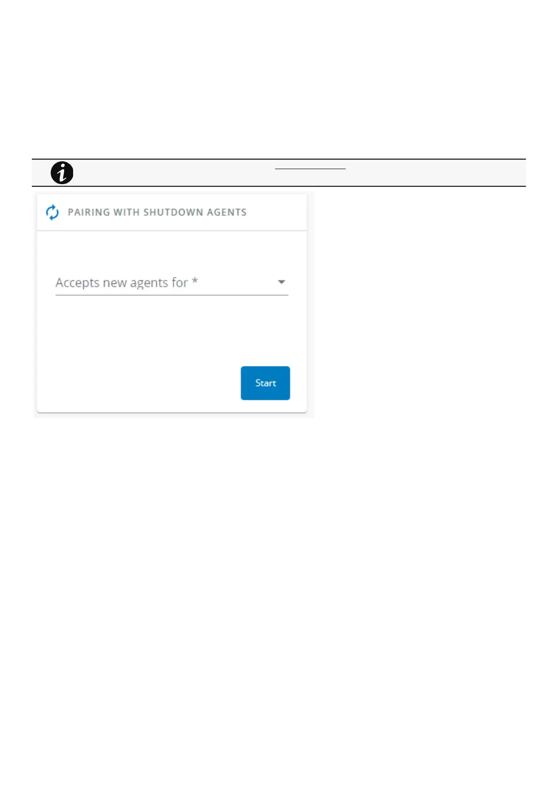The width and height of the screenshot is (558, 789).
Task: Expand the dropdown using its down arrow
Action: [281, 282]
